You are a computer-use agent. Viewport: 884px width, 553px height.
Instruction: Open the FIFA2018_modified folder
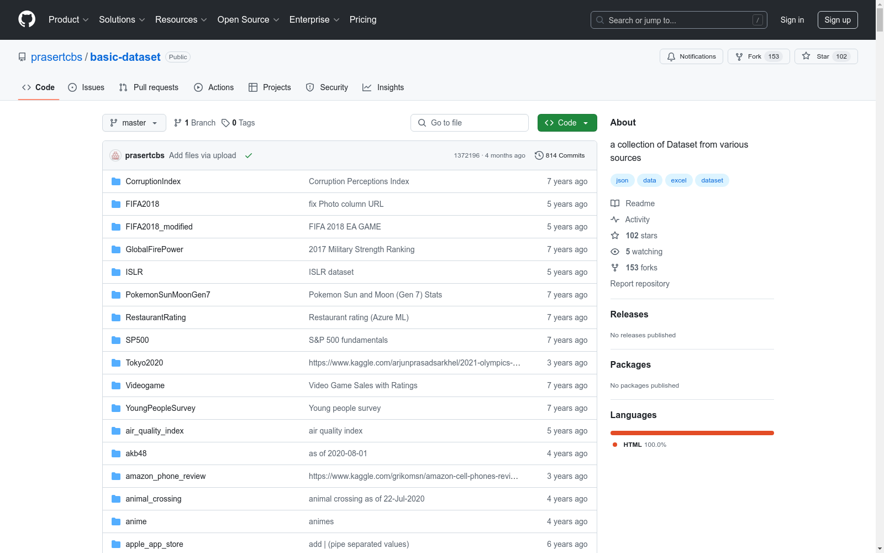[159, 227]
